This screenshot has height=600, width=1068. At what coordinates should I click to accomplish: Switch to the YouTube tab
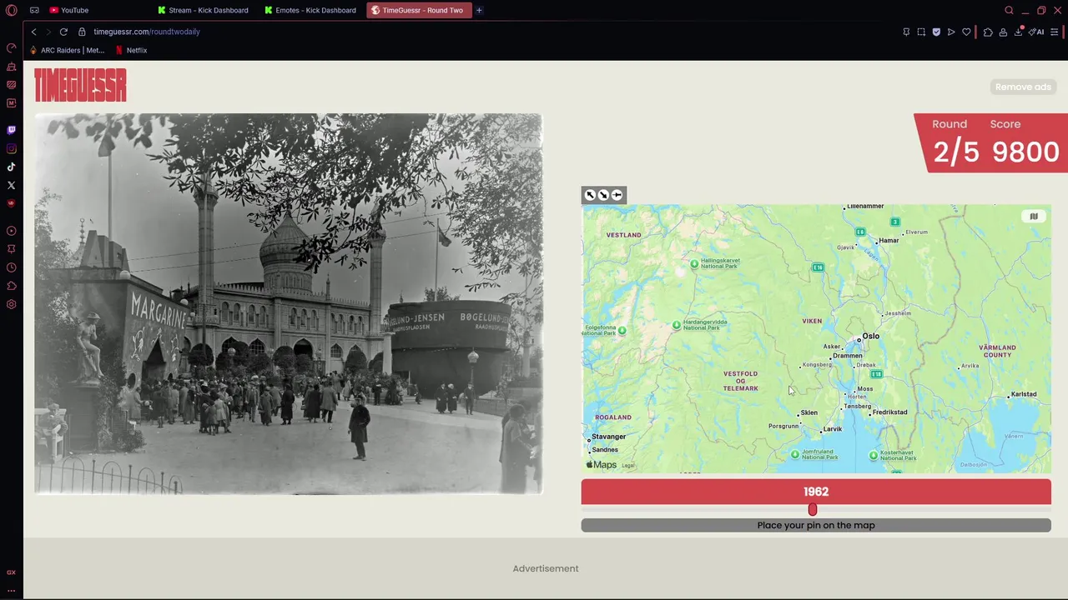point(68,10)
